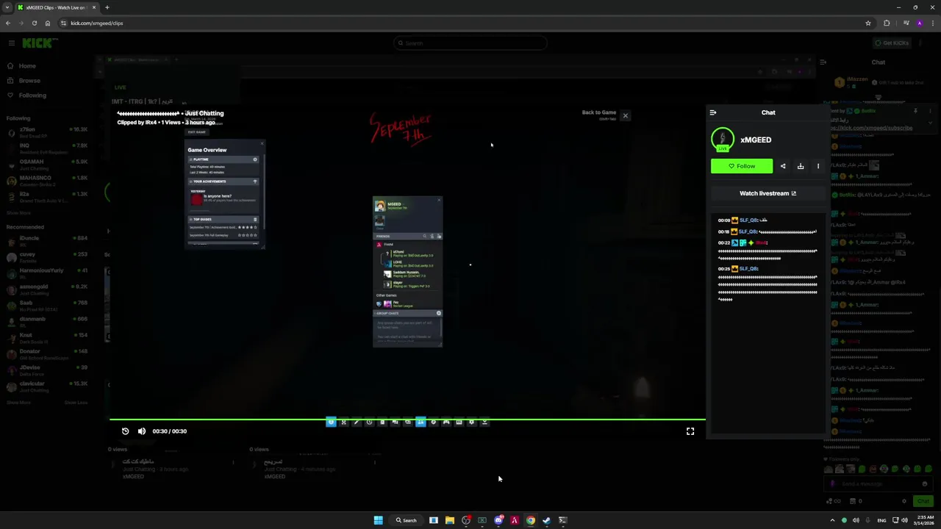
Task: Go to Home in Kick sidebar
Action: (x=27, y=66)
